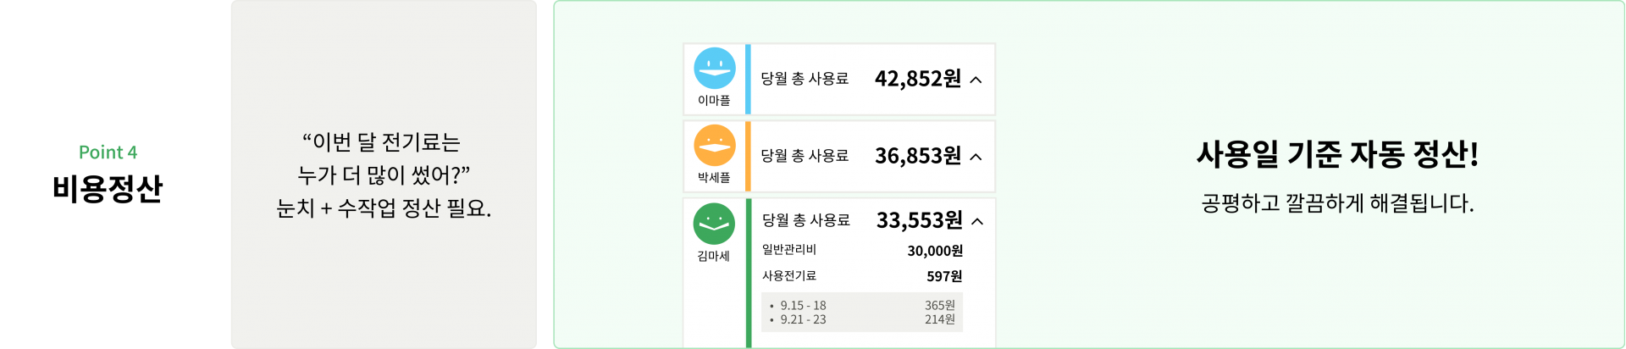Click the 42,852원 total amount

click(x=918, y=79)
